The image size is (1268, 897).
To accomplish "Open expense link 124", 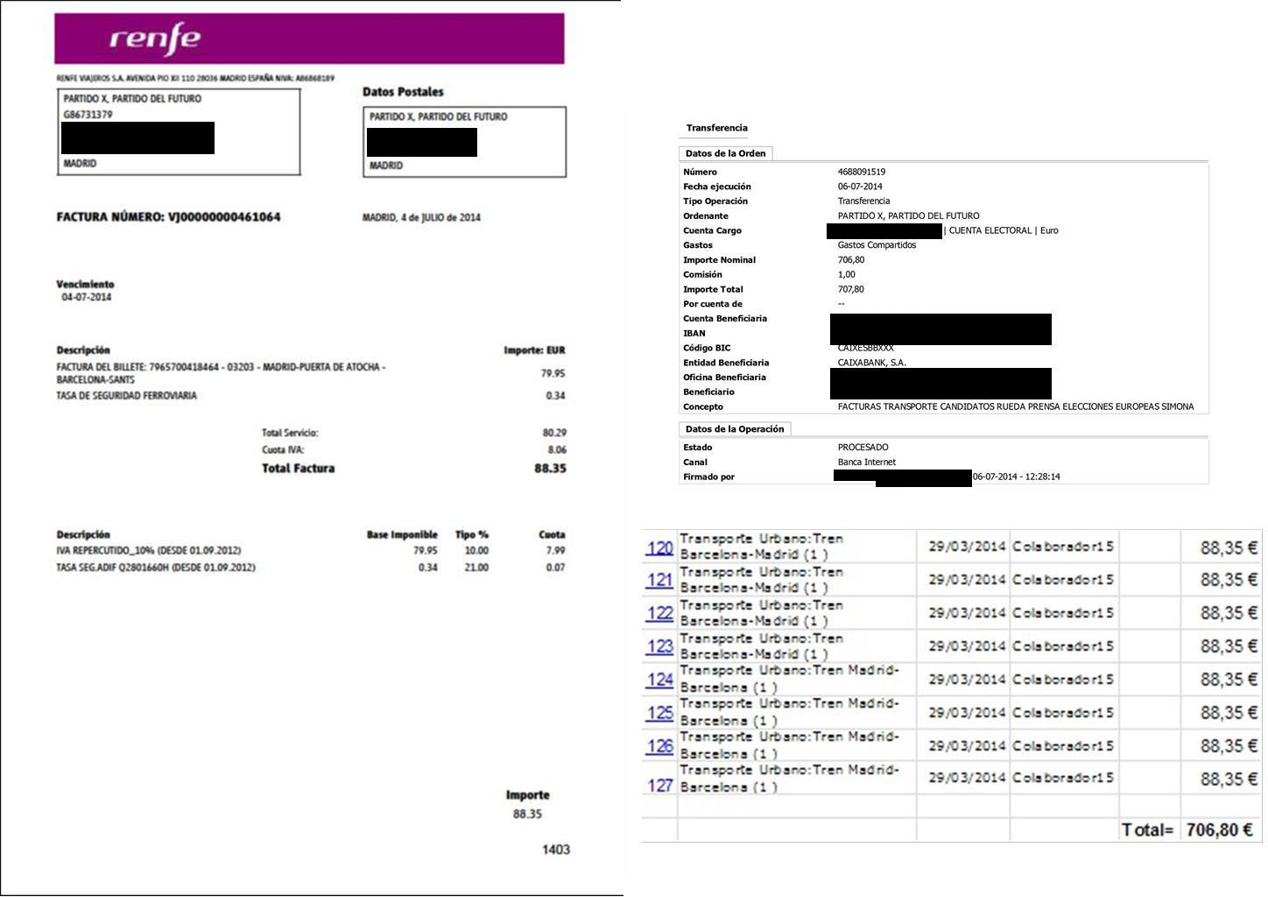I will [659, 680].
